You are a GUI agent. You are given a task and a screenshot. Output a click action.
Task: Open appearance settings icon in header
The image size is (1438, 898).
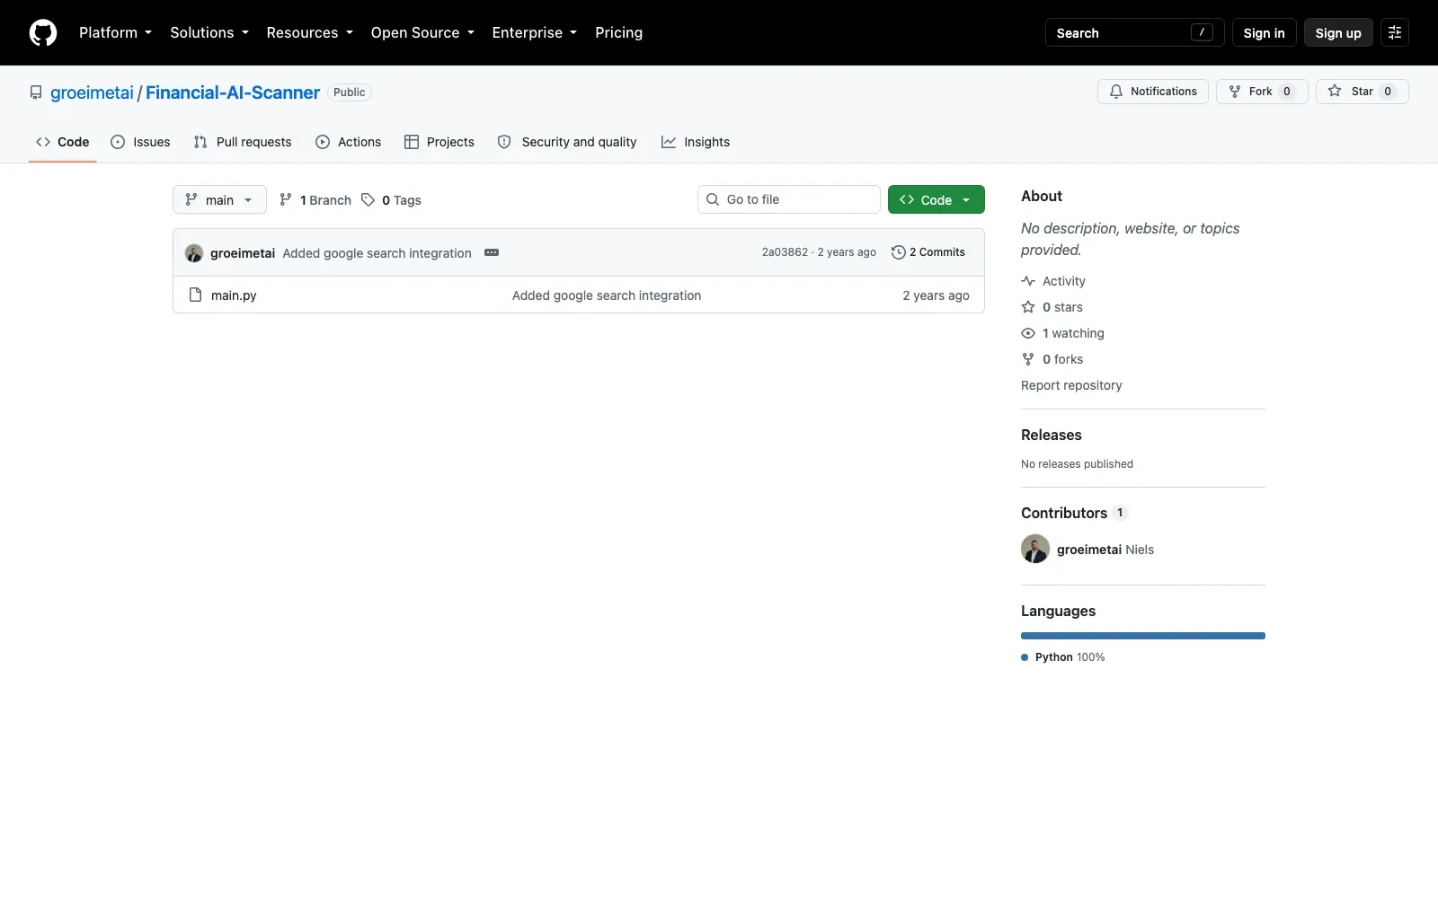1395,32
